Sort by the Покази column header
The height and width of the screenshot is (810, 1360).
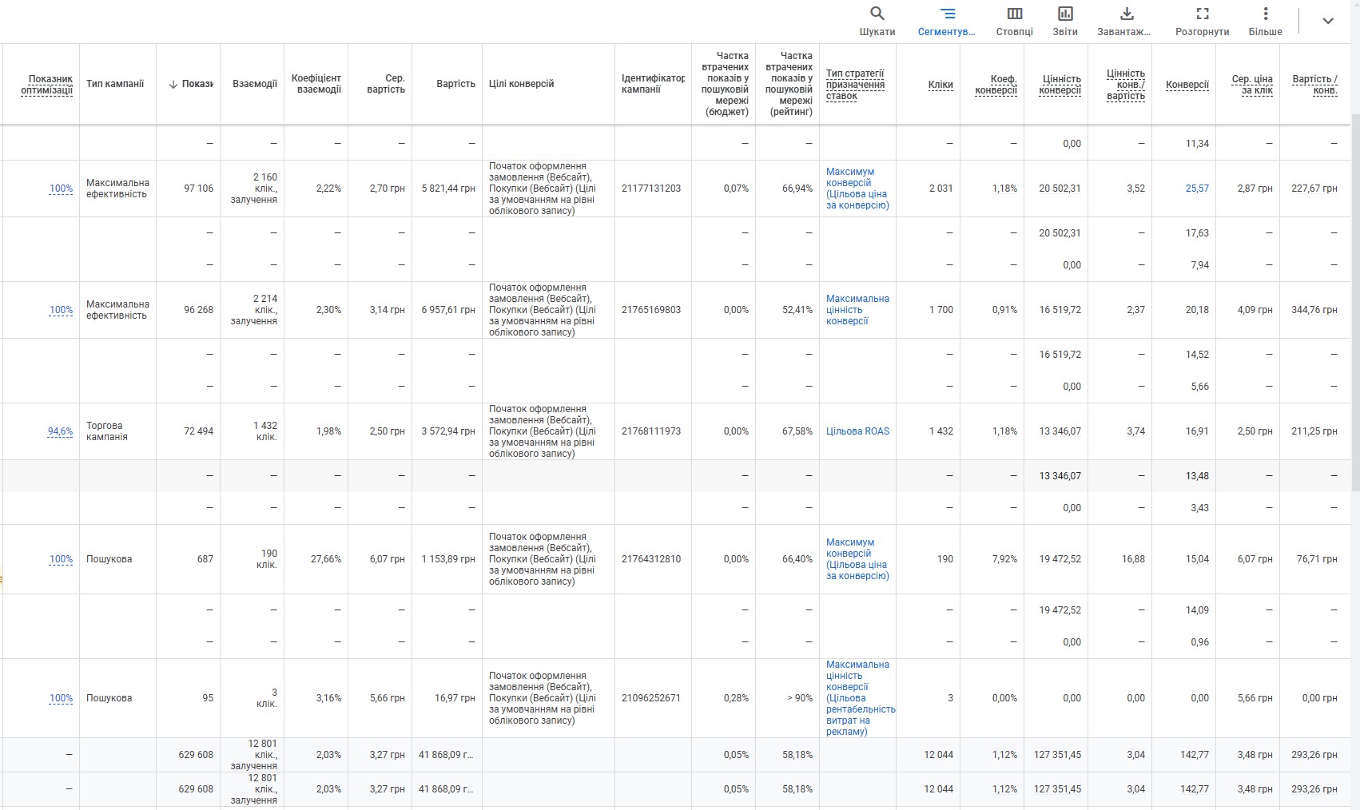(192, 84)
